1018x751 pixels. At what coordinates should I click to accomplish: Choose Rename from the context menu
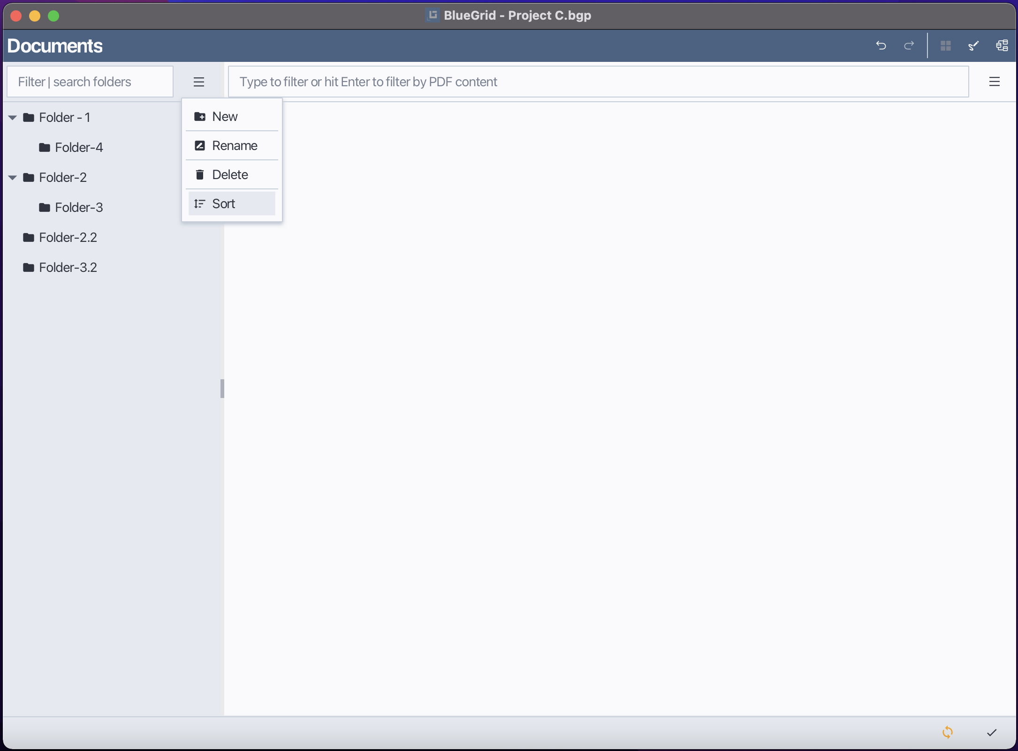(235, 145)
